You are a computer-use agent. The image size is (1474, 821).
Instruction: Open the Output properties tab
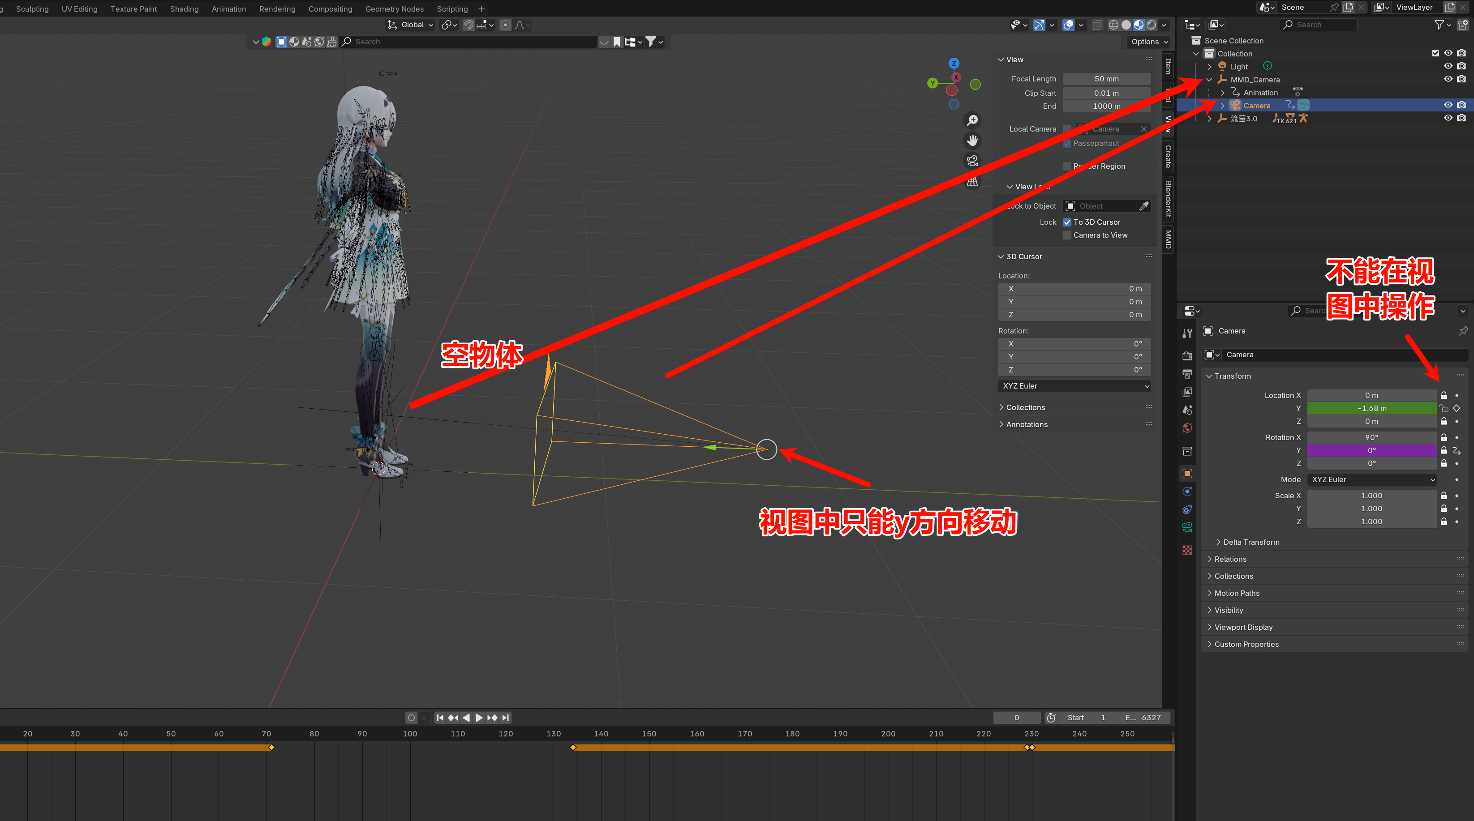coord(1187,374)
